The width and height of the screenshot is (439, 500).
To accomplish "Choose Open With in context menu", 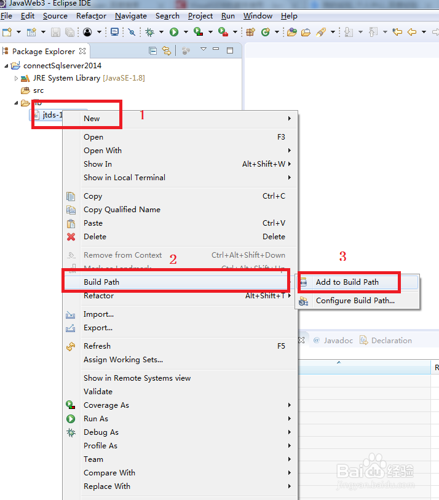I will [x=180, y=151].
